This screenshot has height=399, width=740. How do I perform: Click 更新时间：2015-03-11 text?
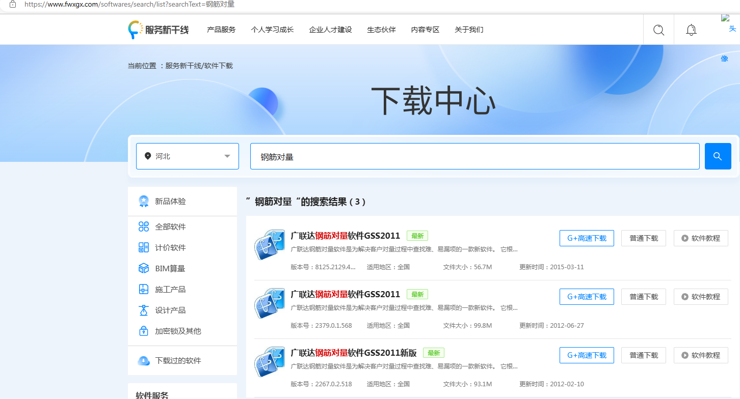tap(551, 267)
